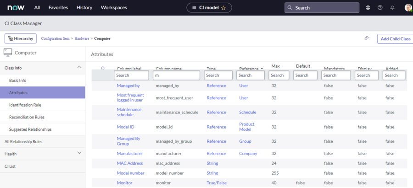Collapse the Class Info section
The width and height of the screenshot is (413, 188).
tap(79, 68)
